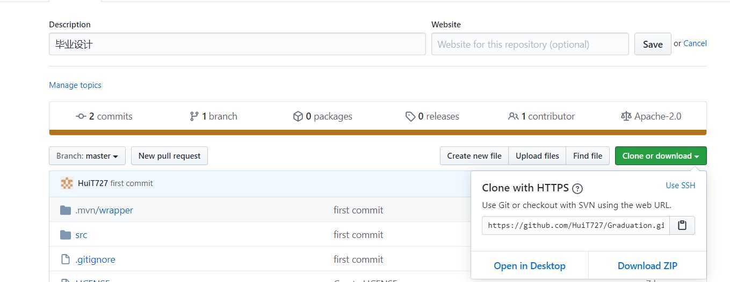Focus the Website input field

(530, 44)
